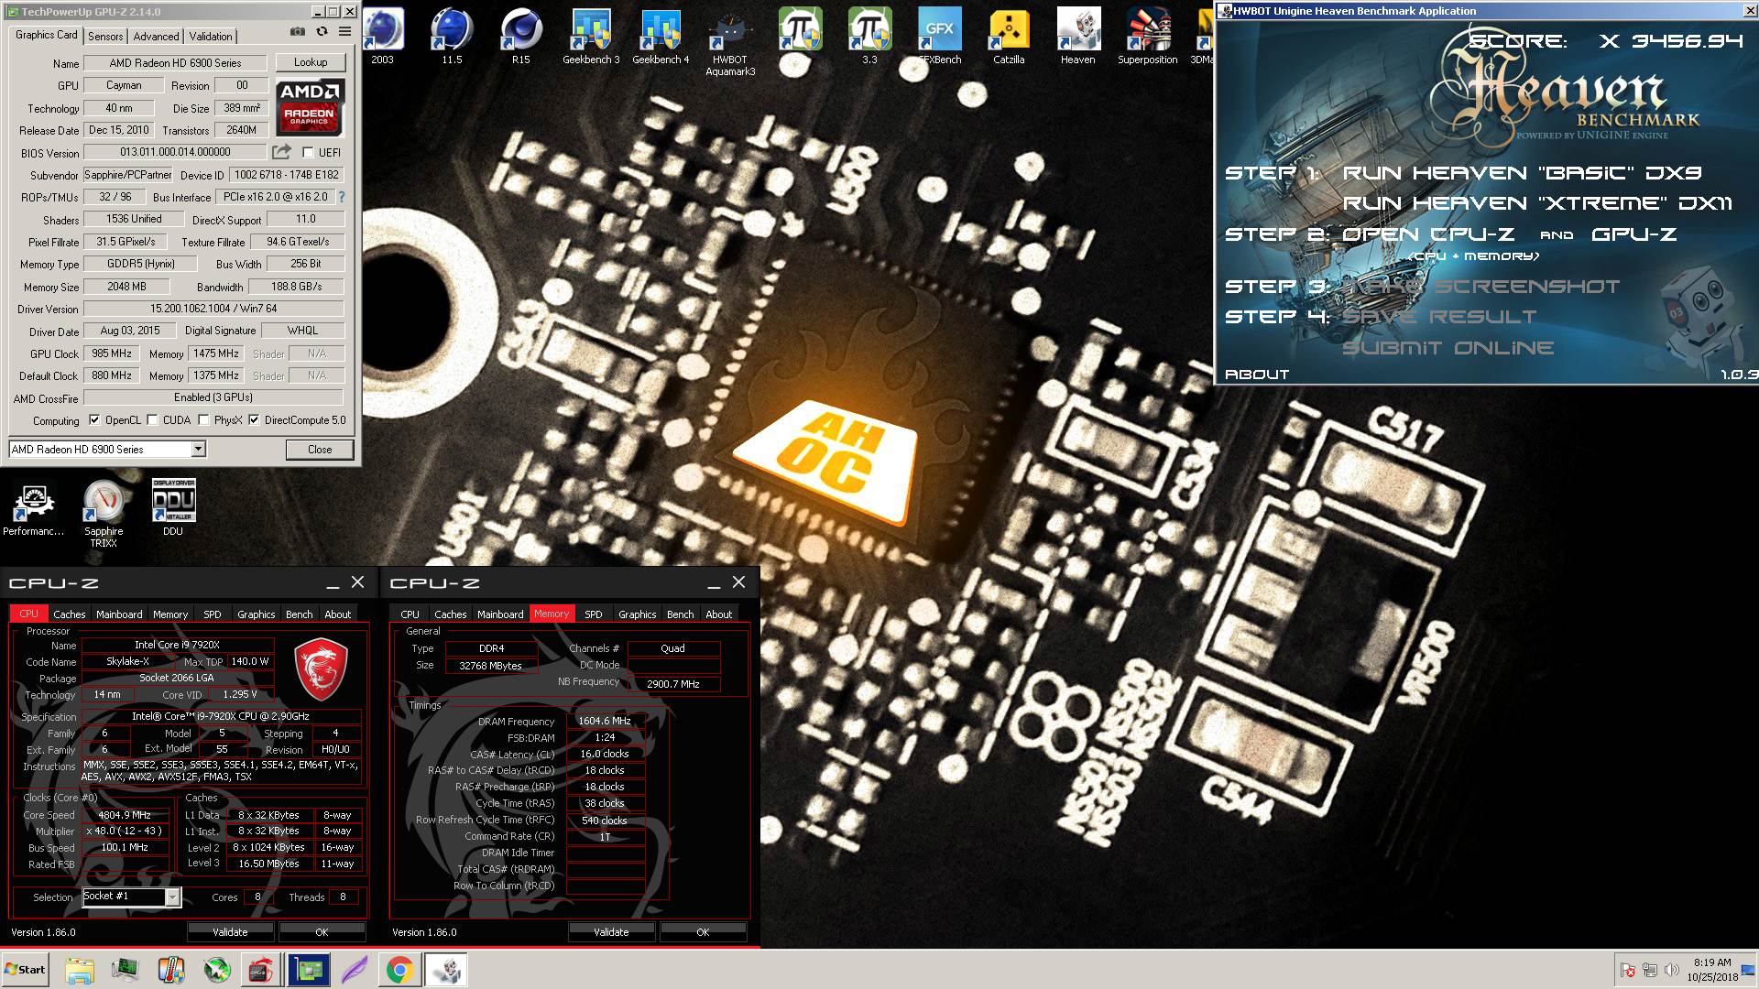Screen dimensions: 1759x989
Task: Click Open CPU-Z in Heaven app
Action: [1428, 234]
